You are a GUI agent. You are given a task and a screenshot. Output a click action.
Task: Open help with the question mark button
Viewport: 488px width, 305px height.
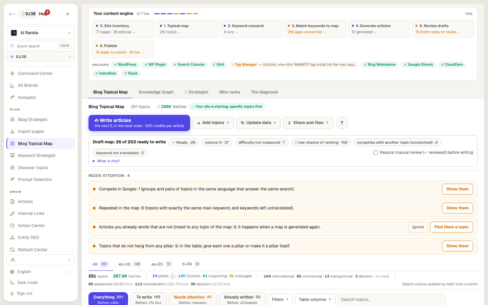(342, 123)
